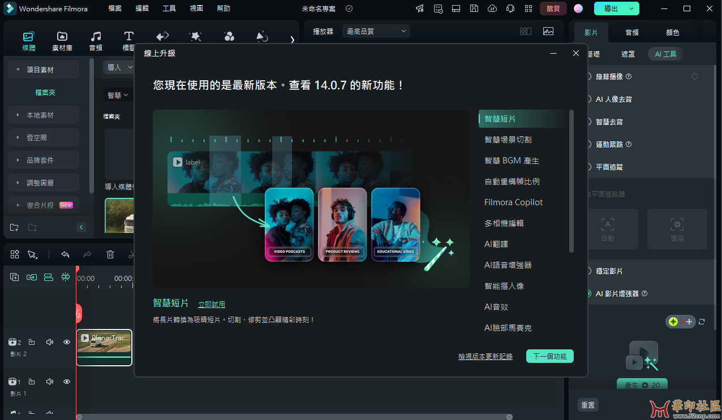Show more media tabs with right chevron

tap(293, 40)
